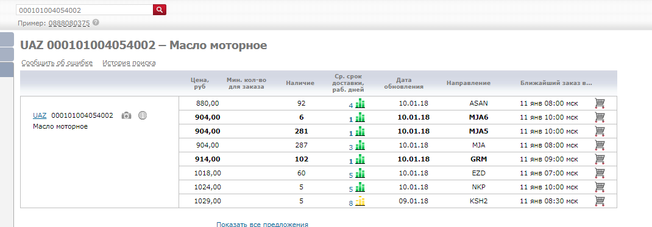Click the Наличие column header

[x=300, y=83]
